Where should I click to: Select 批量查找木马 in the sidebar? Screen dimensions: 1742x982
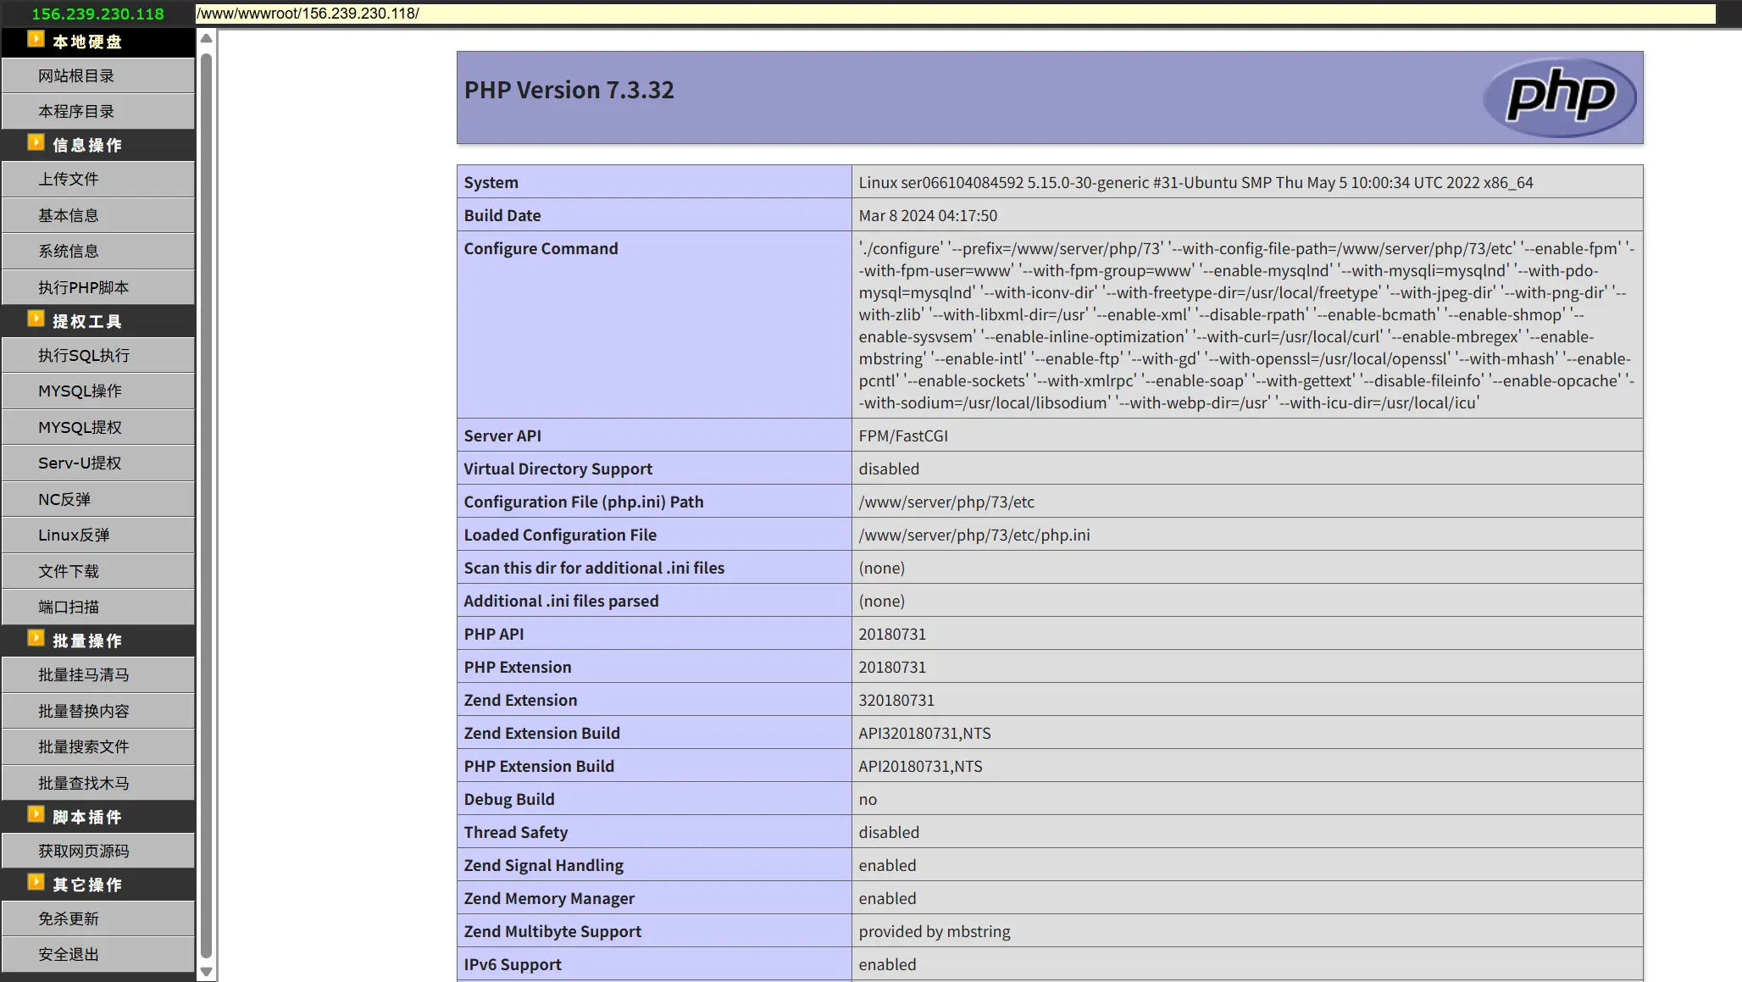(x=98, y=784)
